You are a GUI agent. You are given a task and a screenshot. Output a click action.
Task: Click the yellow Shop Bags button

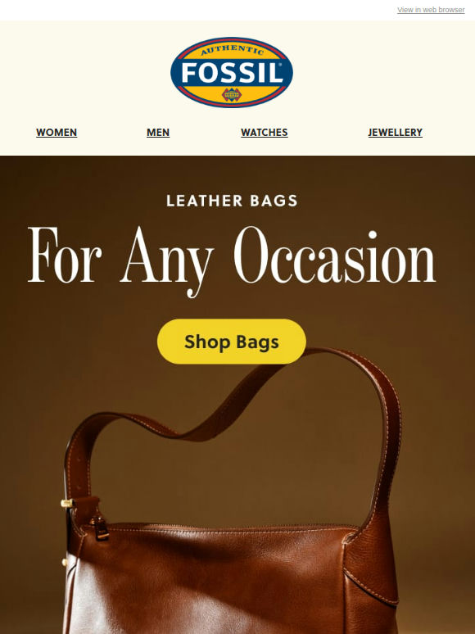(232, 342)
